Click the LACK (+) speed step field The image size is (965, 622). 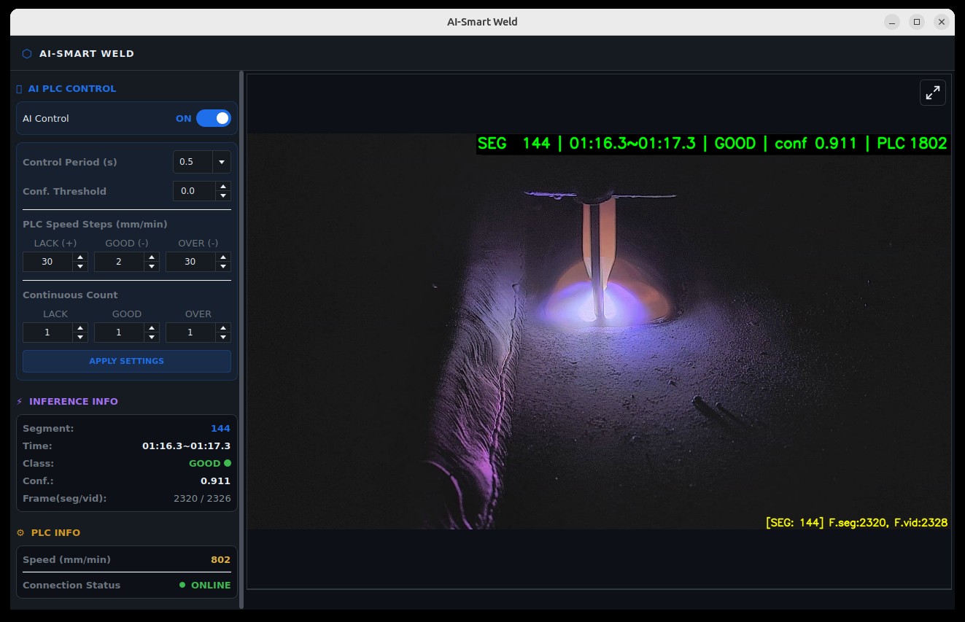click(47, 262)
